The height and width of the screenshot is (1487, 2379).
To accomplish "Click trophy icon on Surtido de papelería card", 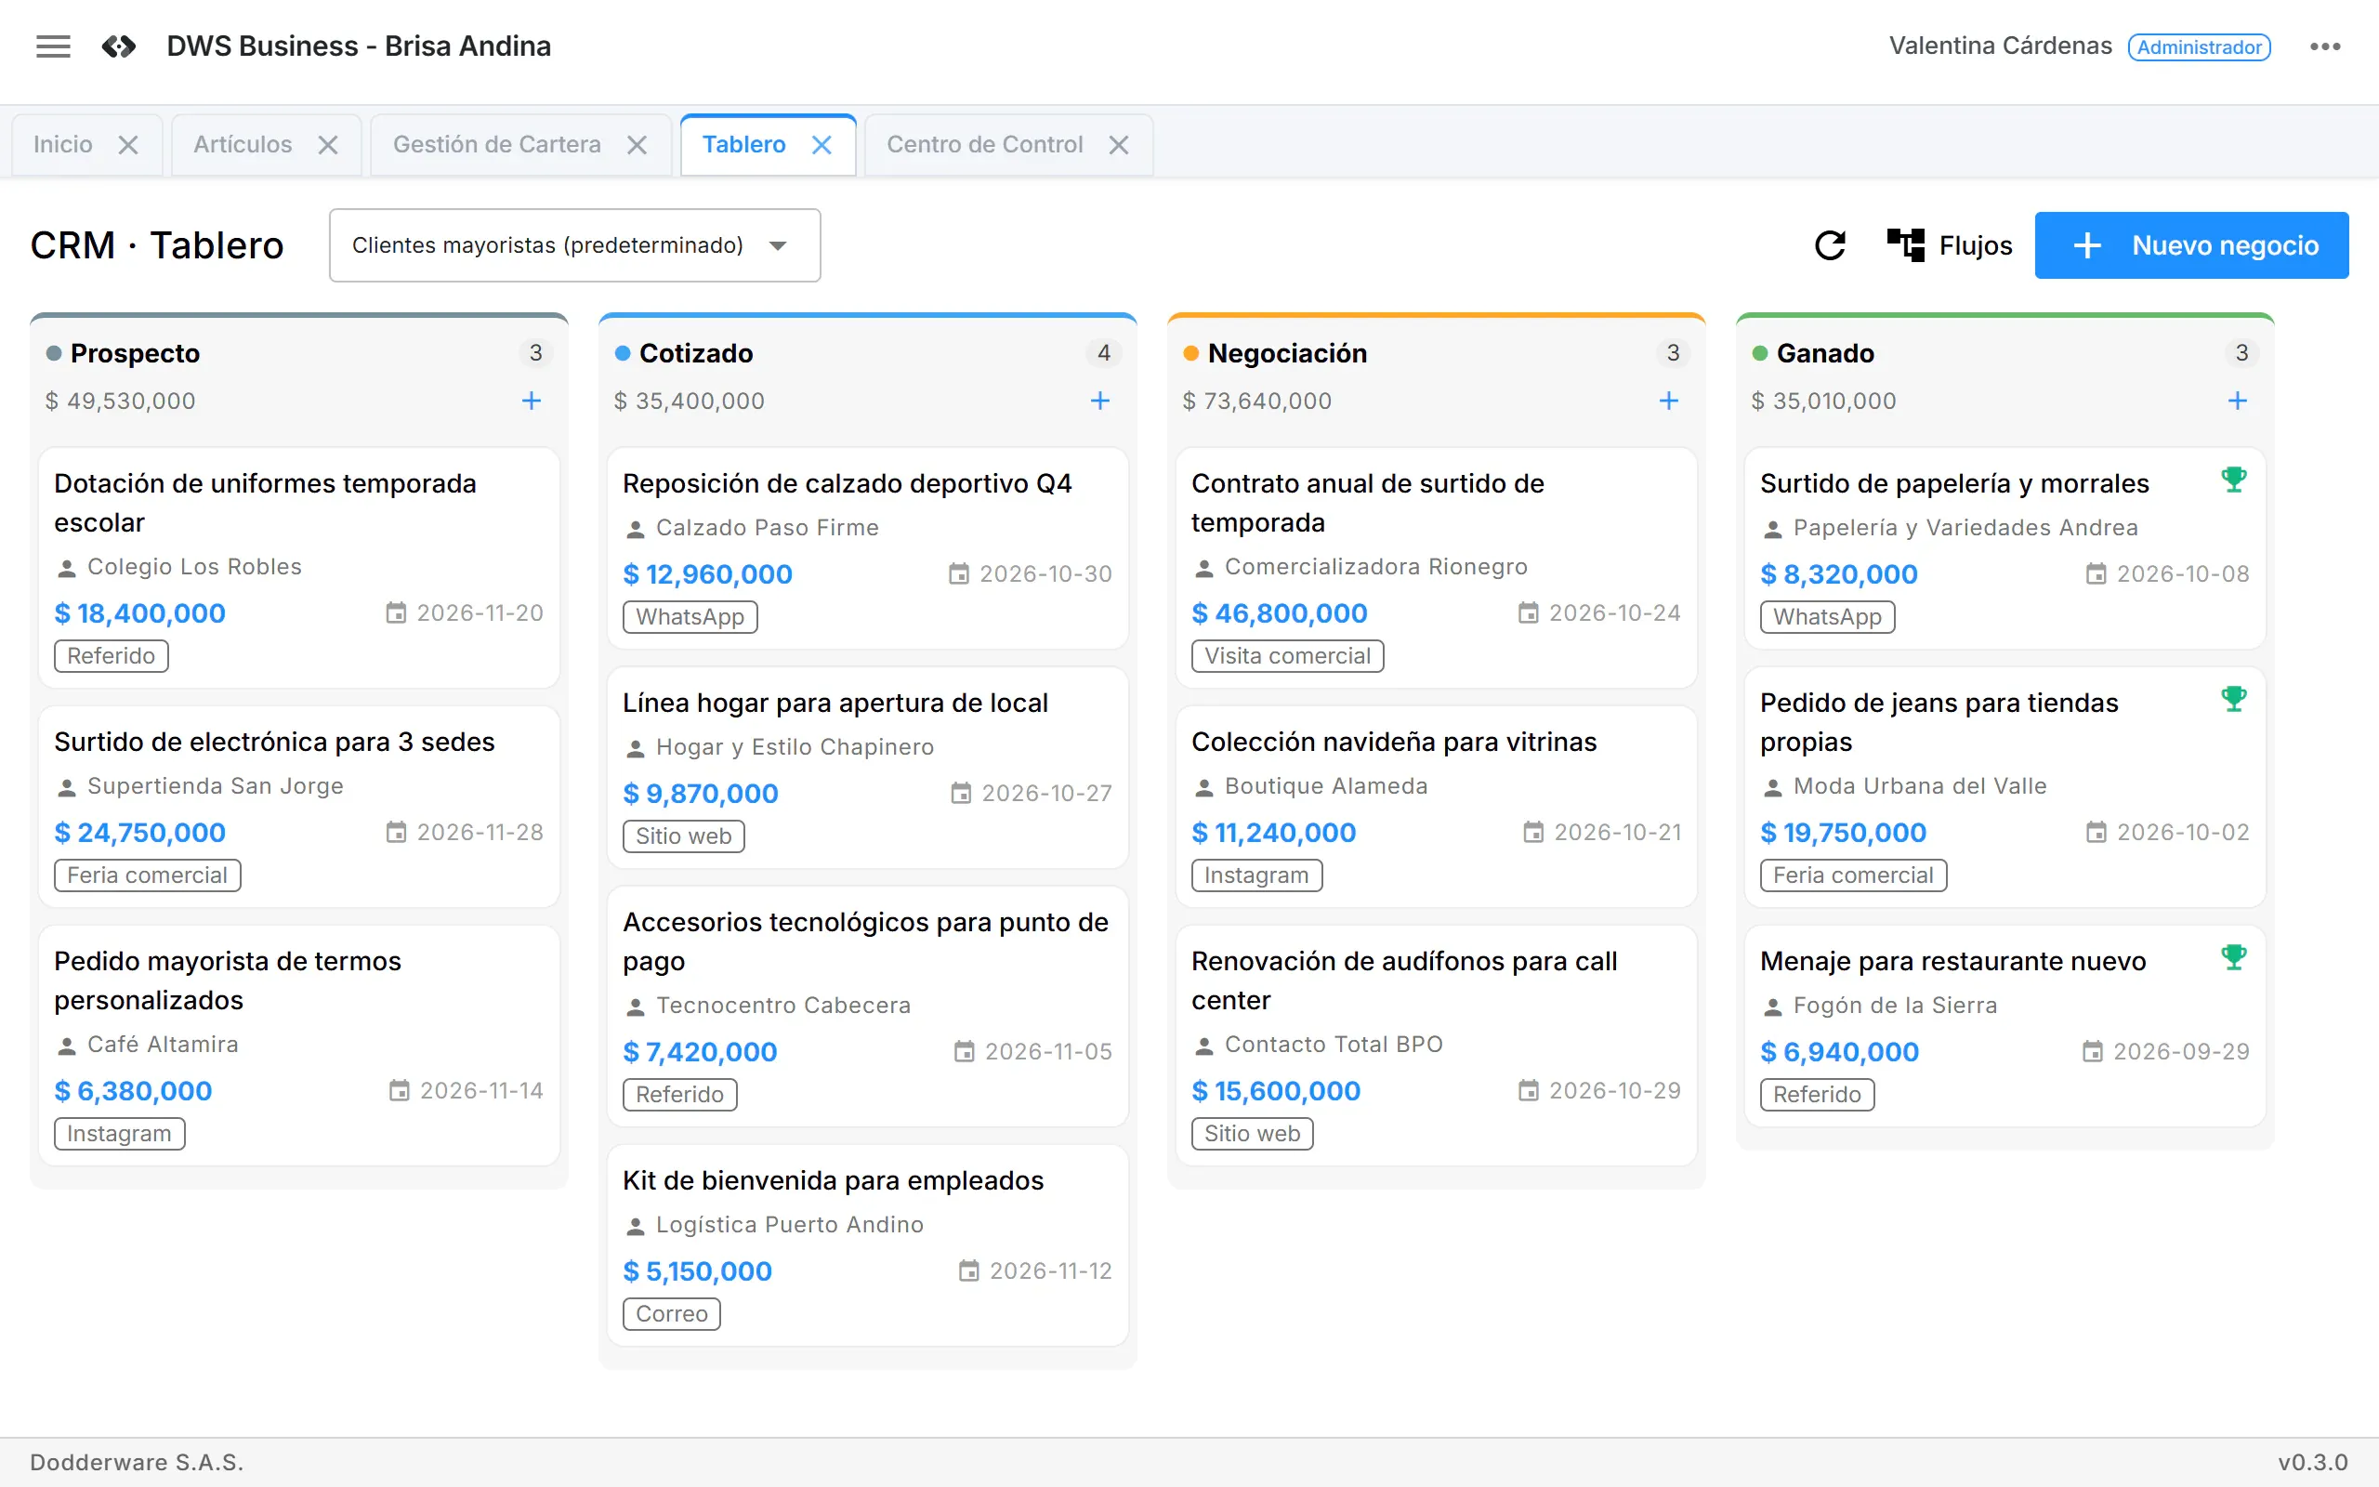I will click(2233, 480).
